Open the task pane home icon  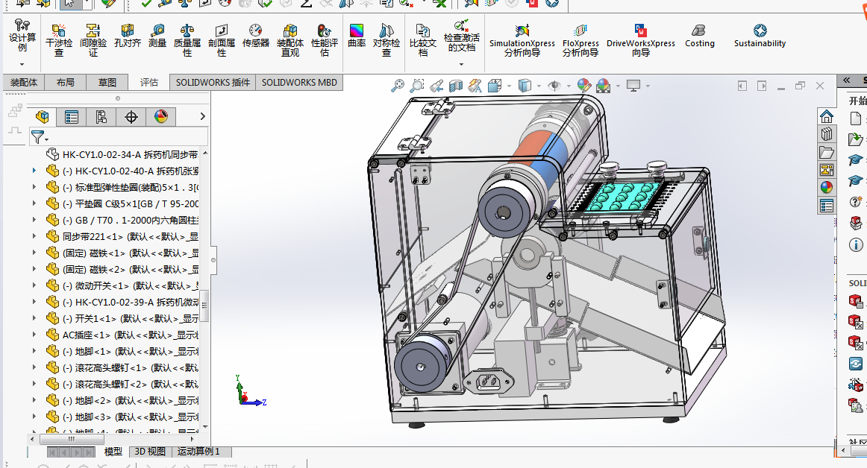pyautogui.click(x=827, y=116)
